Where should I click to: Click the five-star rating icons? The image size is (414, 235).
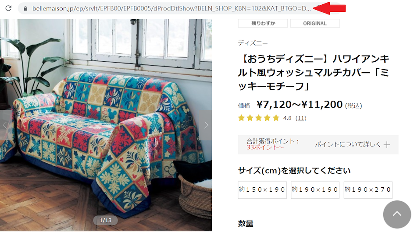[258, 118]
